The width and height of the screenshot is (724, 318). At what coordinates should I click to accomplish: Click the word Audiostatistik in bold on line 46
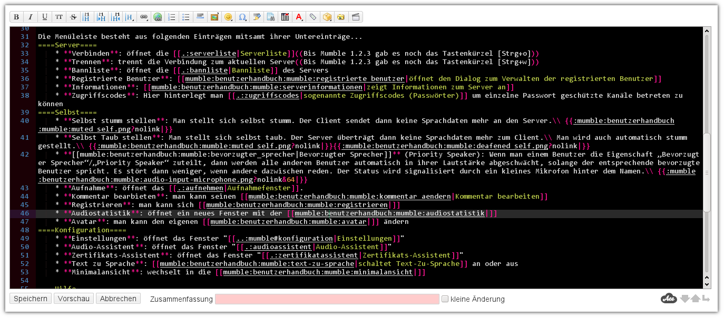(101, 213)
